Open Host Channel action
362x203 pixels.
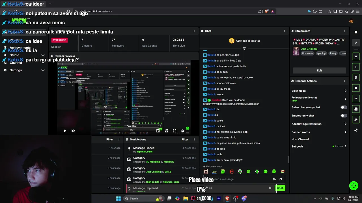coord(300,139)
